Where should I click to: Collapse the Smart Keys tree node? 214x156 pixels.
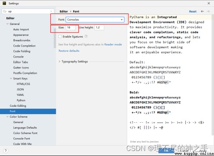[x=11, y=78]
